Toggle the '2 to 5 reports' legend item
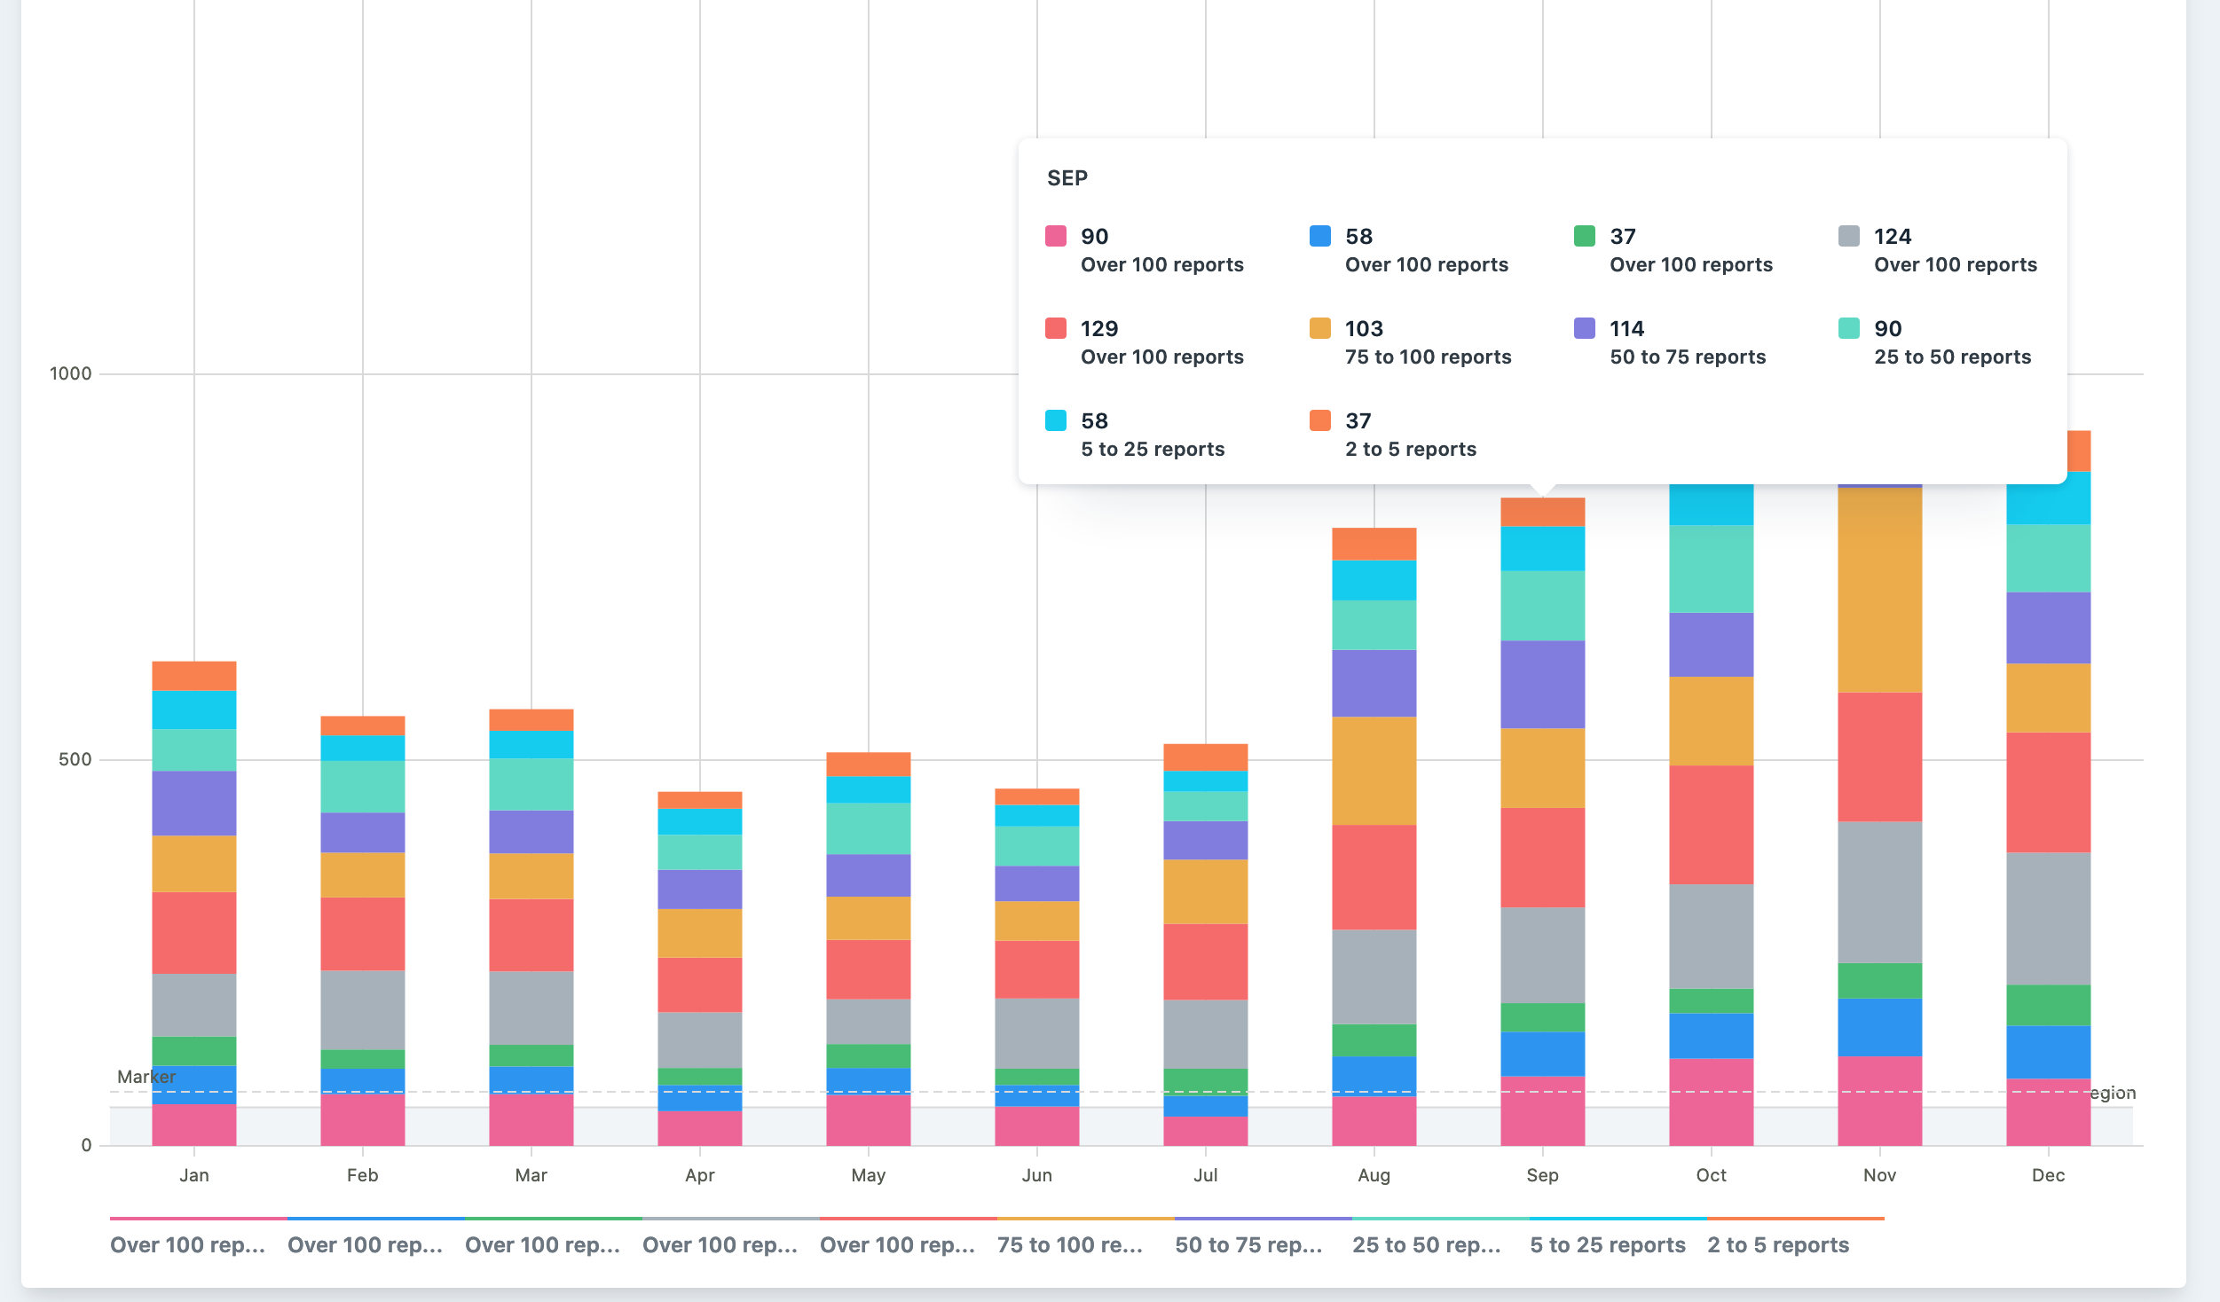The image size is (2220, 1302). click(x=1777, y=1244)
